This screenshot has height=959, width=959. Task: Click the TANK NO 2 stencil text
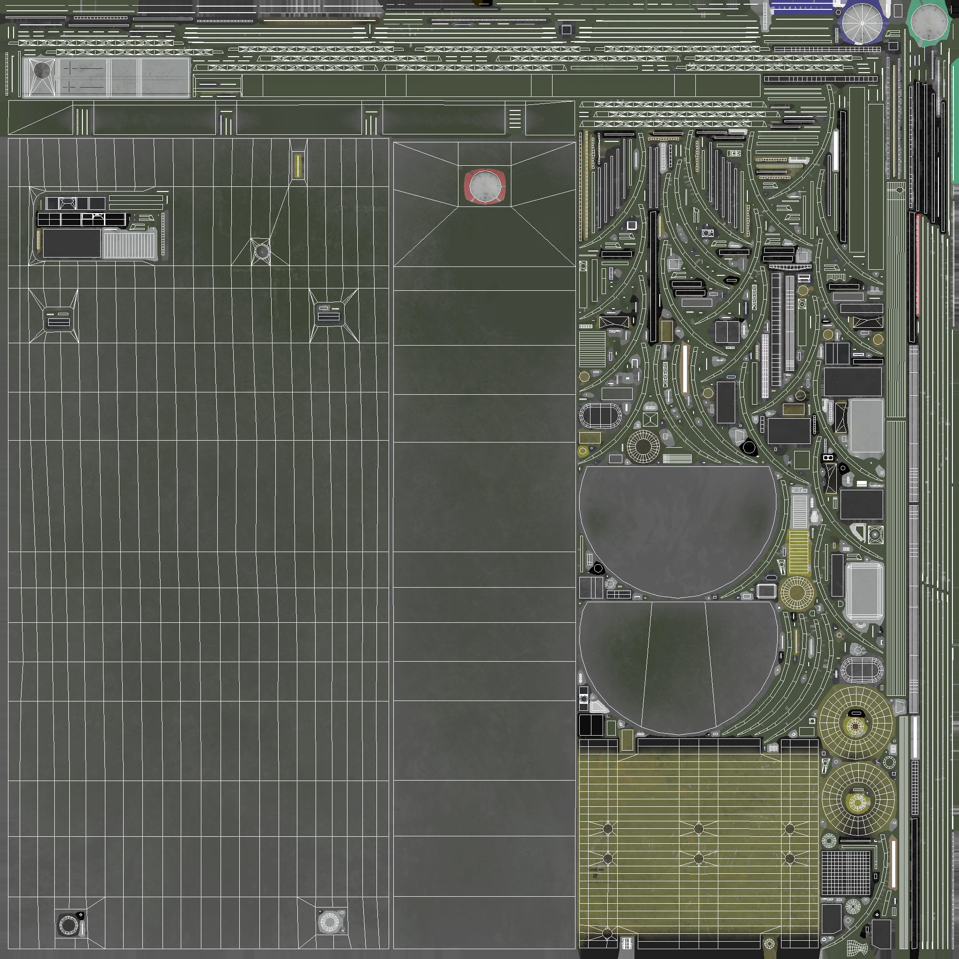tap(596, 874)
